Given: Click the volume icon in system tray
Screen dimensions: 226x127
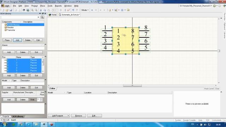Looking at the screenshot, I should [205, 125].
